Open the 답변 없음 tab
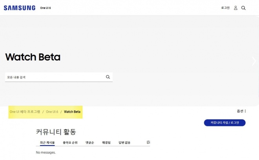The width and height of the screenshot is (259, 160). coord(124,142)
